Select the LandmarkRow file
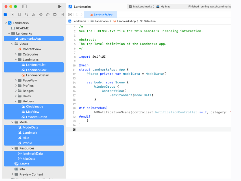Image resolution: width=241 pixels, height=181 pixels. [34, 70]
